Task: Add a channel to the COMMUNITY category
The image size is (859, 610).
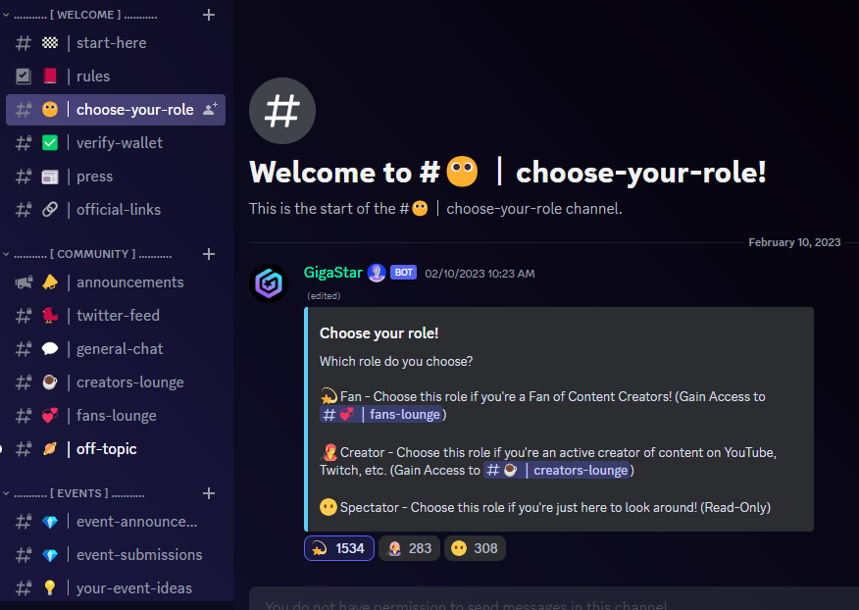Action: click(x=209, y=254)
